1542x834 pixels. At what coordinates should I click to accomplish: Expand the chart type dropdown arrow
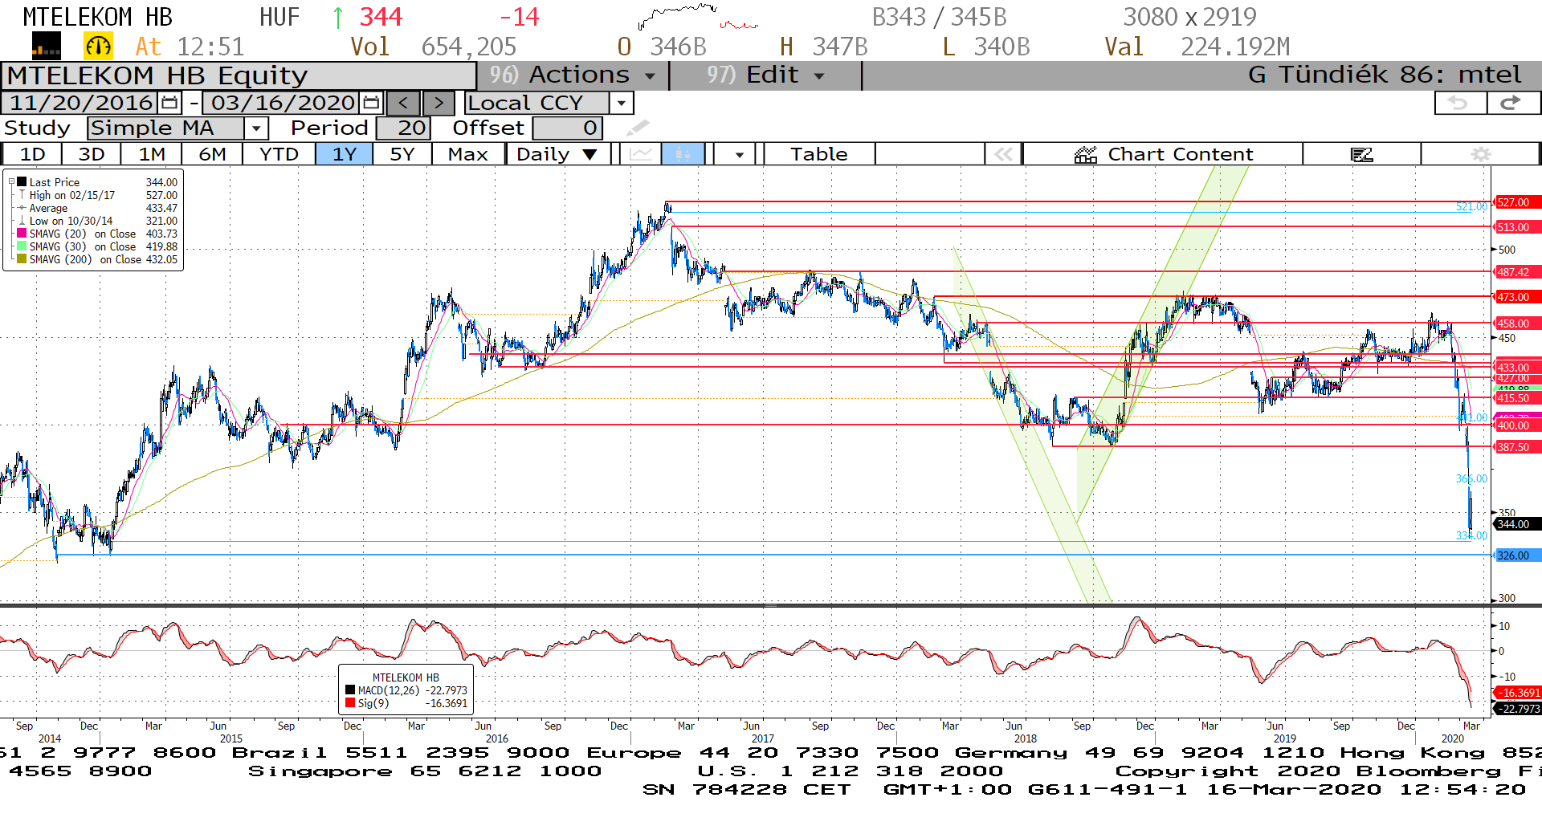739,154
